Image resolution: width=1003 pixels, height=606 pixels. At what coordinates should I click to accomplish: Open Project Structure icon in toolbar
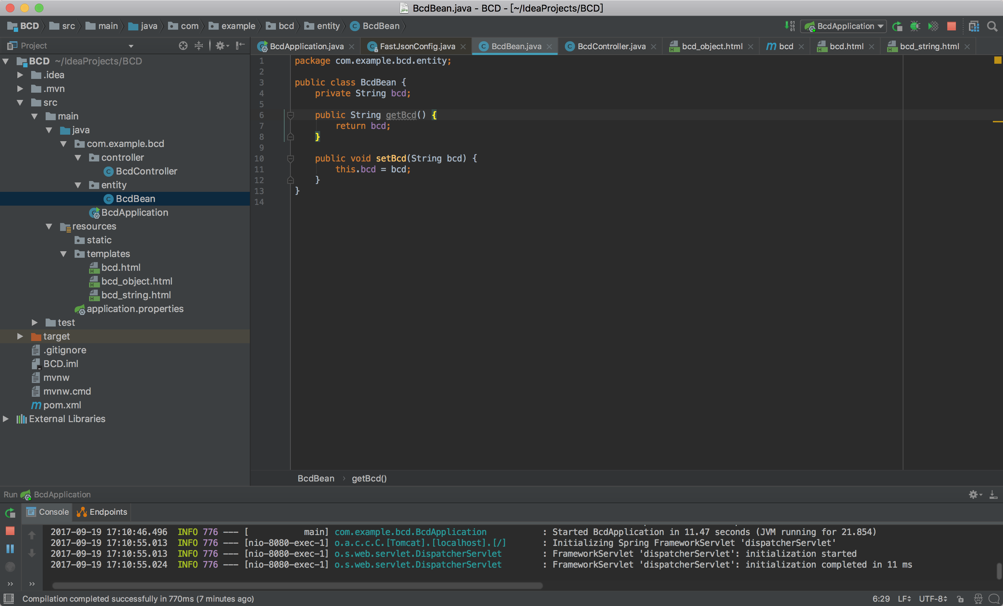click(x=974, y=26)
